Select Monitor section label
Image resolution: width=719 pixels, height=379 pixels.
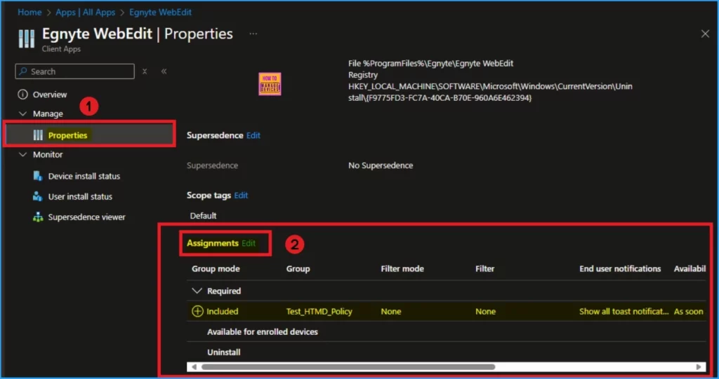48,155
